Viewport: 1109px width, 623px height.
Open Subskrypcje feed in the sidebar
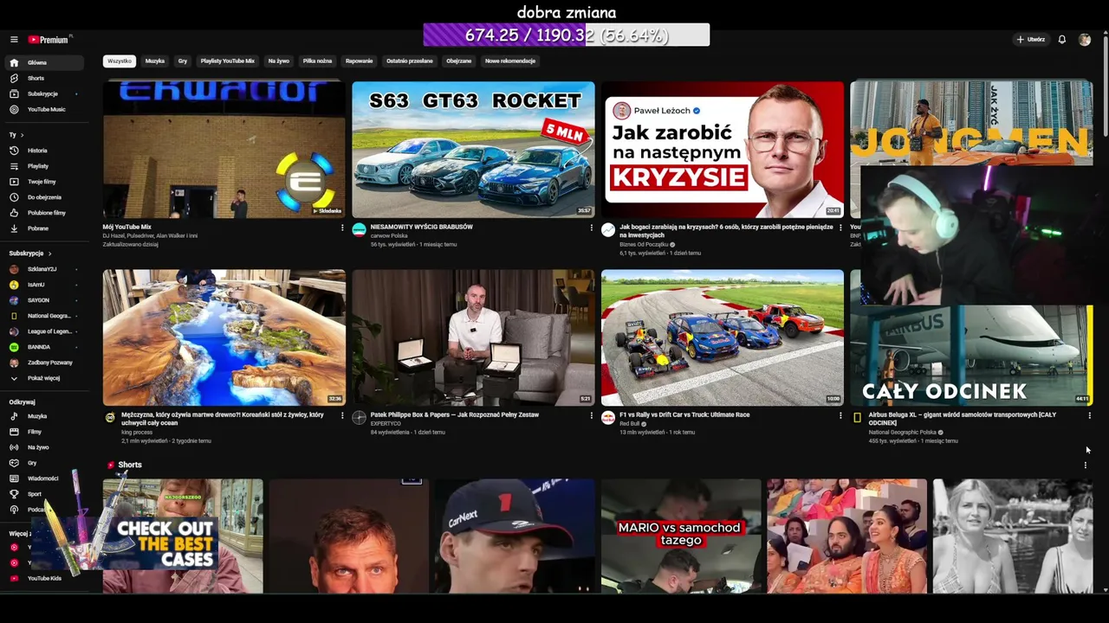coord(43,93)
